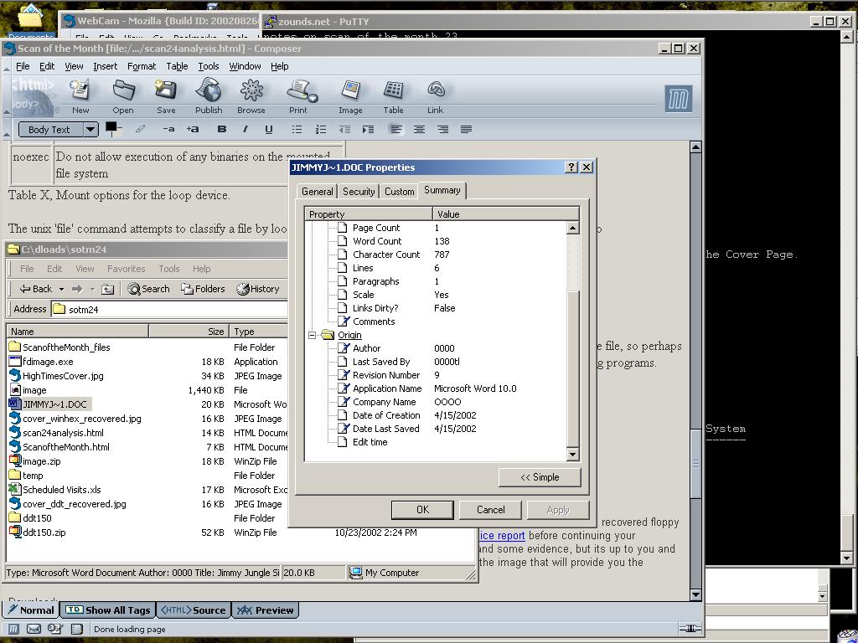Select JIMMYJ~1.DOC in the file list
The height and width of the screenshot is (643, 858).
(54, 404)
